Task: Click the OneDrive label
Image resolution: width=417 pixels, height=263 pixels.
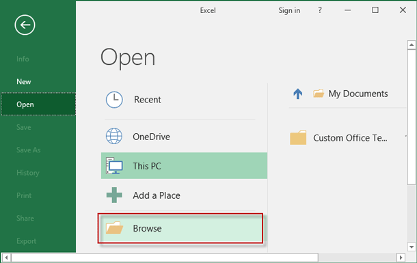Action: tap(151, 137)
